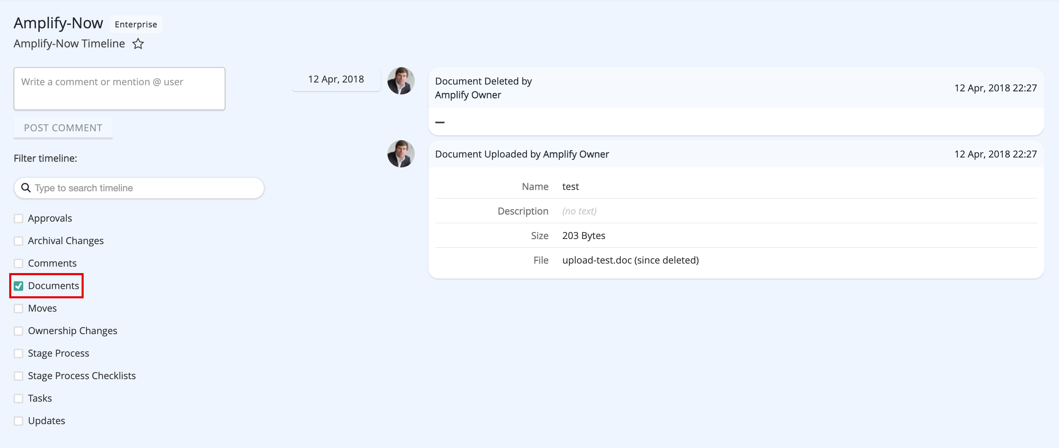Click the document name value 'test'

pos(570,187)
